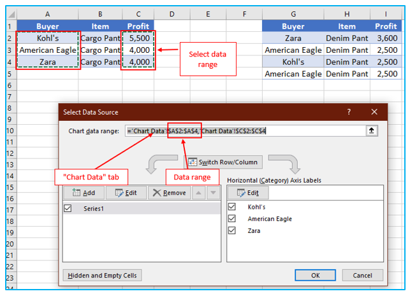Click the help question mark in dialog
This screenshot has width=410, height=296.
click(349, 112)
